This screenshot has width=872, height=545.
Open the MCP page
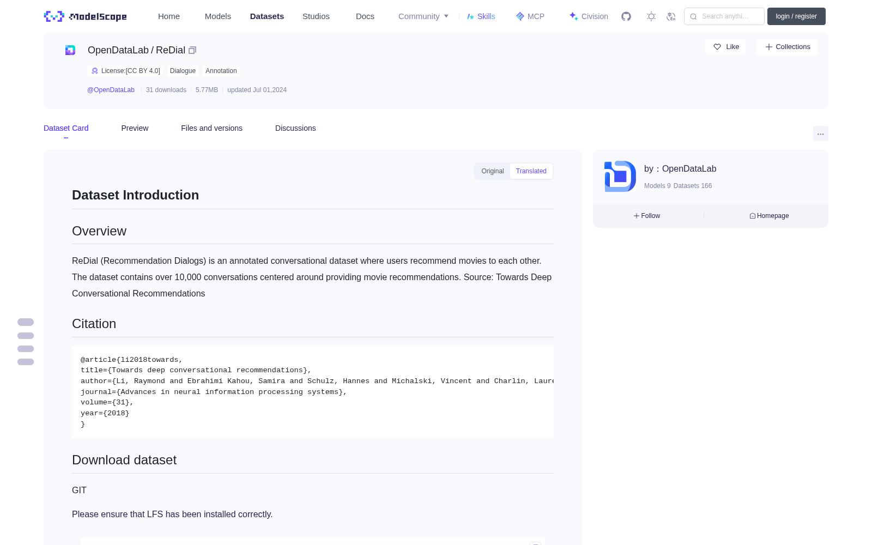coord(530,16)
